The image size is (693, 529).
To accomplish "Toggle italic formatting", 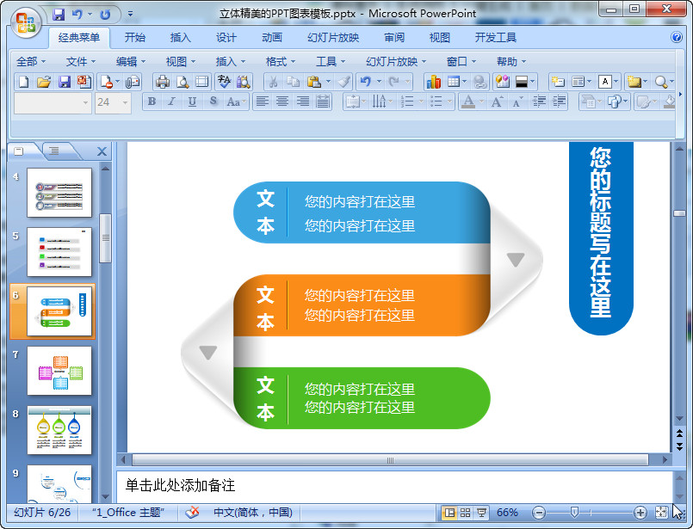I will [171, 102].
